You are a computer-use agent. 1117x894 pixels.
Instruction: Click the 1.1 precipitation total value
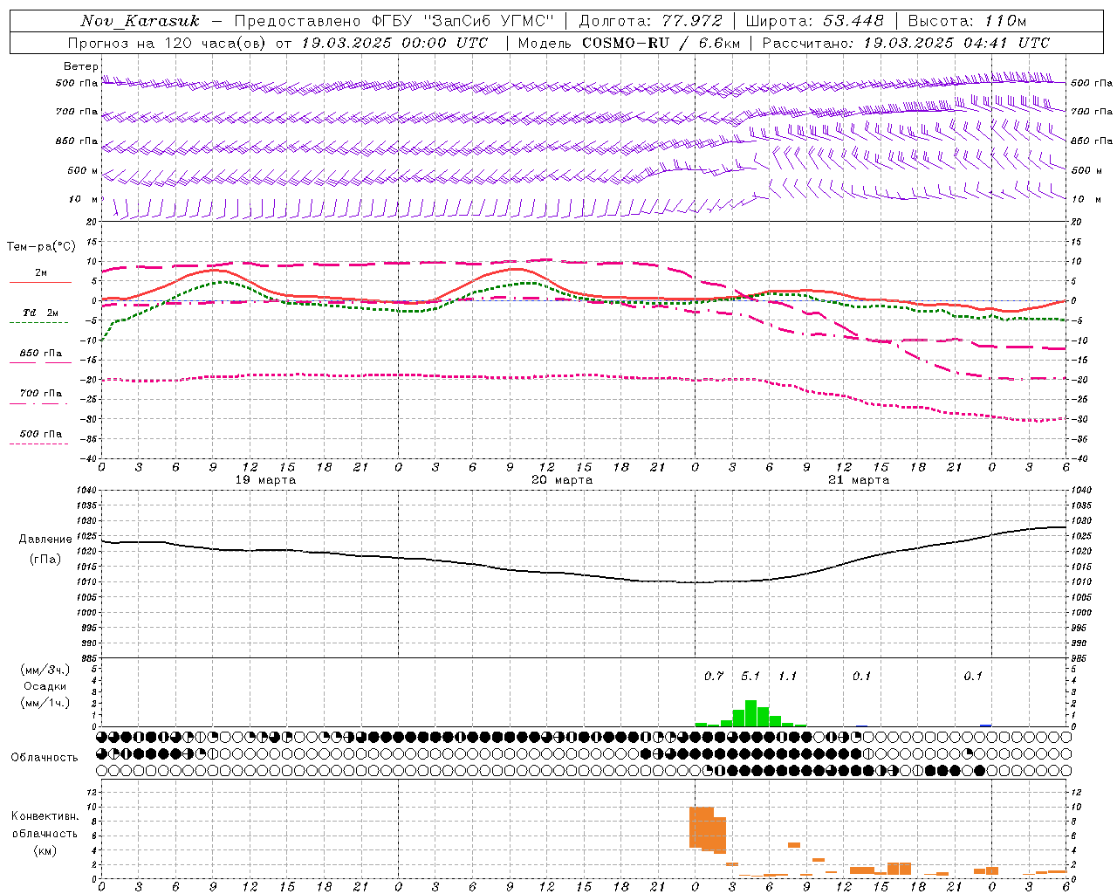[787, 676]
